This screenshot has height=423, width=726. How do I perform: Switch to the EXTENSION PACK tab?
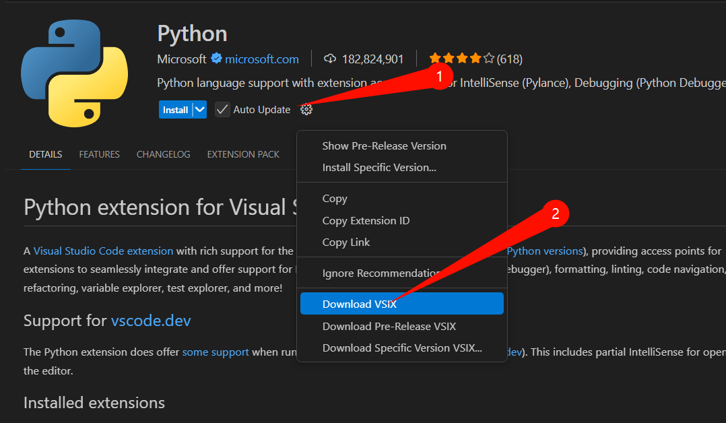click(x=243, y=154)
